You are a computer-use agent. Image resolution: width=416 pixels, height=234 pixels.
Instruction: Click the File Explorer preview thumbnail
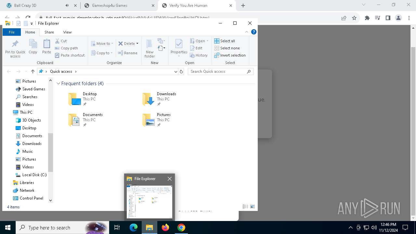tap(149, 202)
